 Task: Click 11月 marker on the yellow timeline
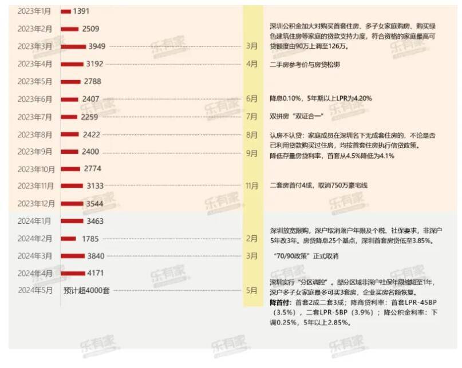[x=252, y=186]
